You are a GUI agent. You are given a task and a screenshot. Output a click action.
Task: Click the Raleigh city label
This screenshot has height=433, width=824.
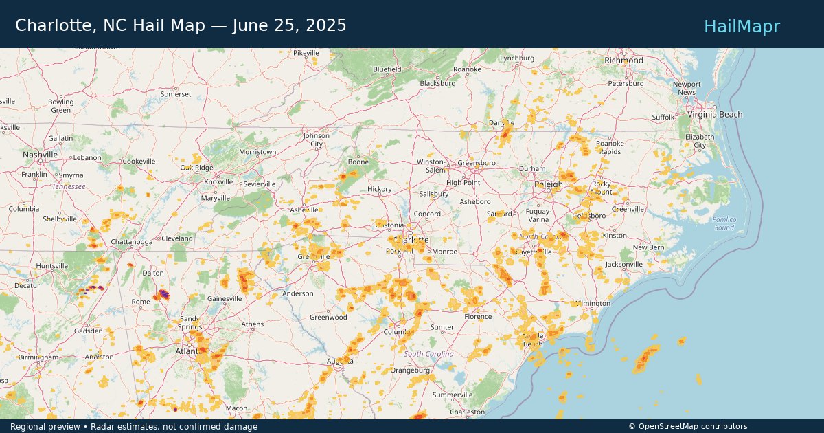tap(549, 185)
